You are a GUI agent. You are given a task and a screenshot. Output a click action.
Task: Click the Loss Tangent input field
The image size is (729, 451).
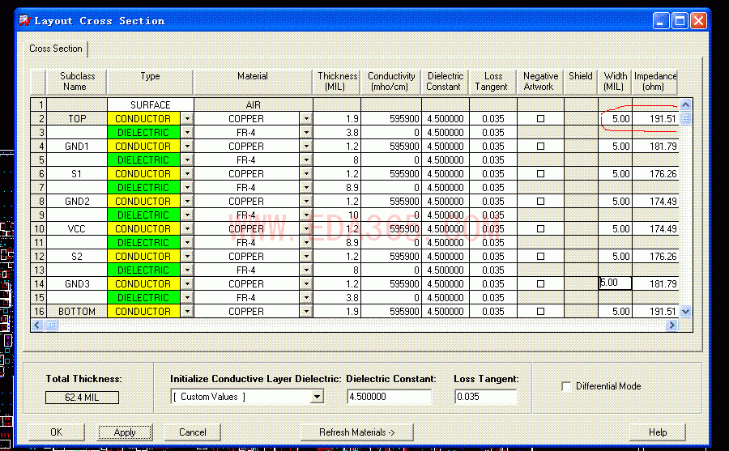click(x=484, y=397)
